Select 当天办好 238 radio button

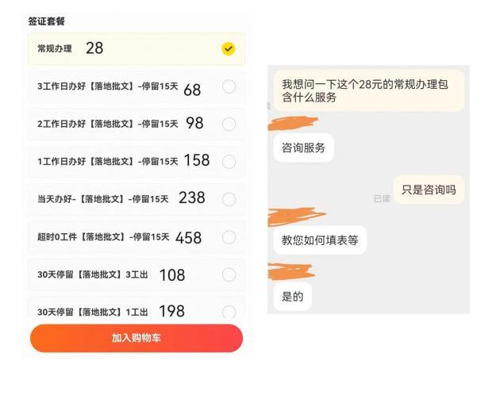[x=229, y=199]
